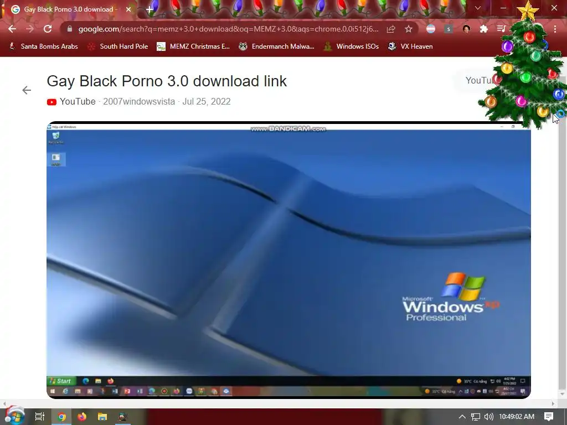Open the Windows ISOs bookmark

tap(351, 46)
